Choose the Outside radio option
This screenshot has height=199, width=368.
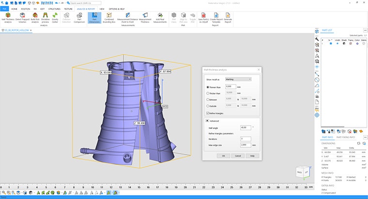208,106
